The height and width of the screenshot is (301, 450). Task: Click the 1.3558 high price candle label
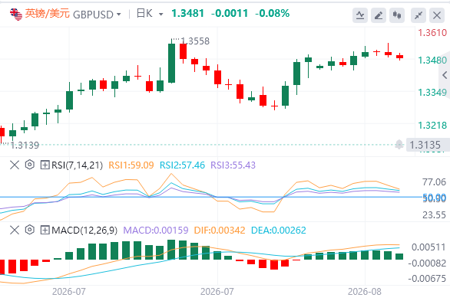pyautogui.click(x=195, y=41)
